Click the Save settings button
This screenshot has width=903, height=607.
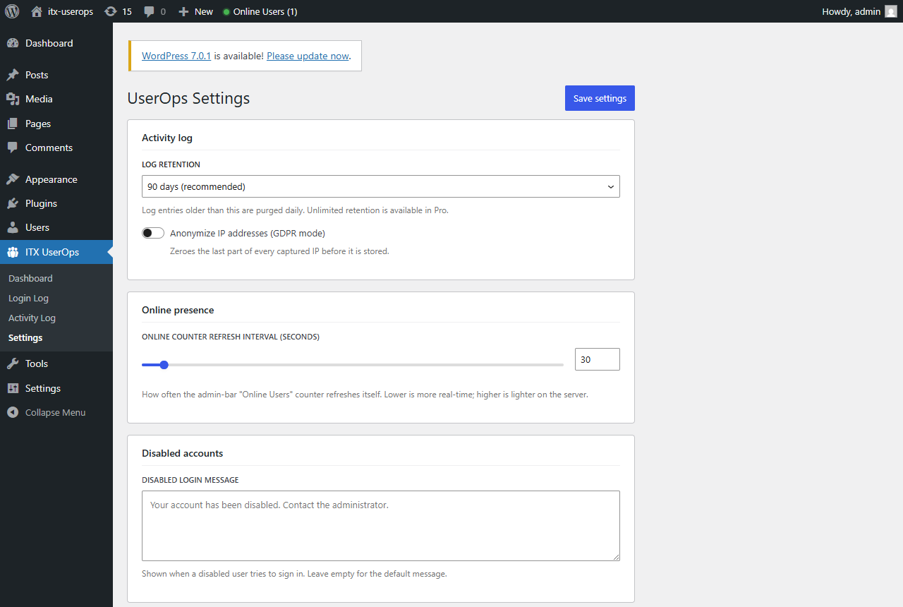coord(600,98)
